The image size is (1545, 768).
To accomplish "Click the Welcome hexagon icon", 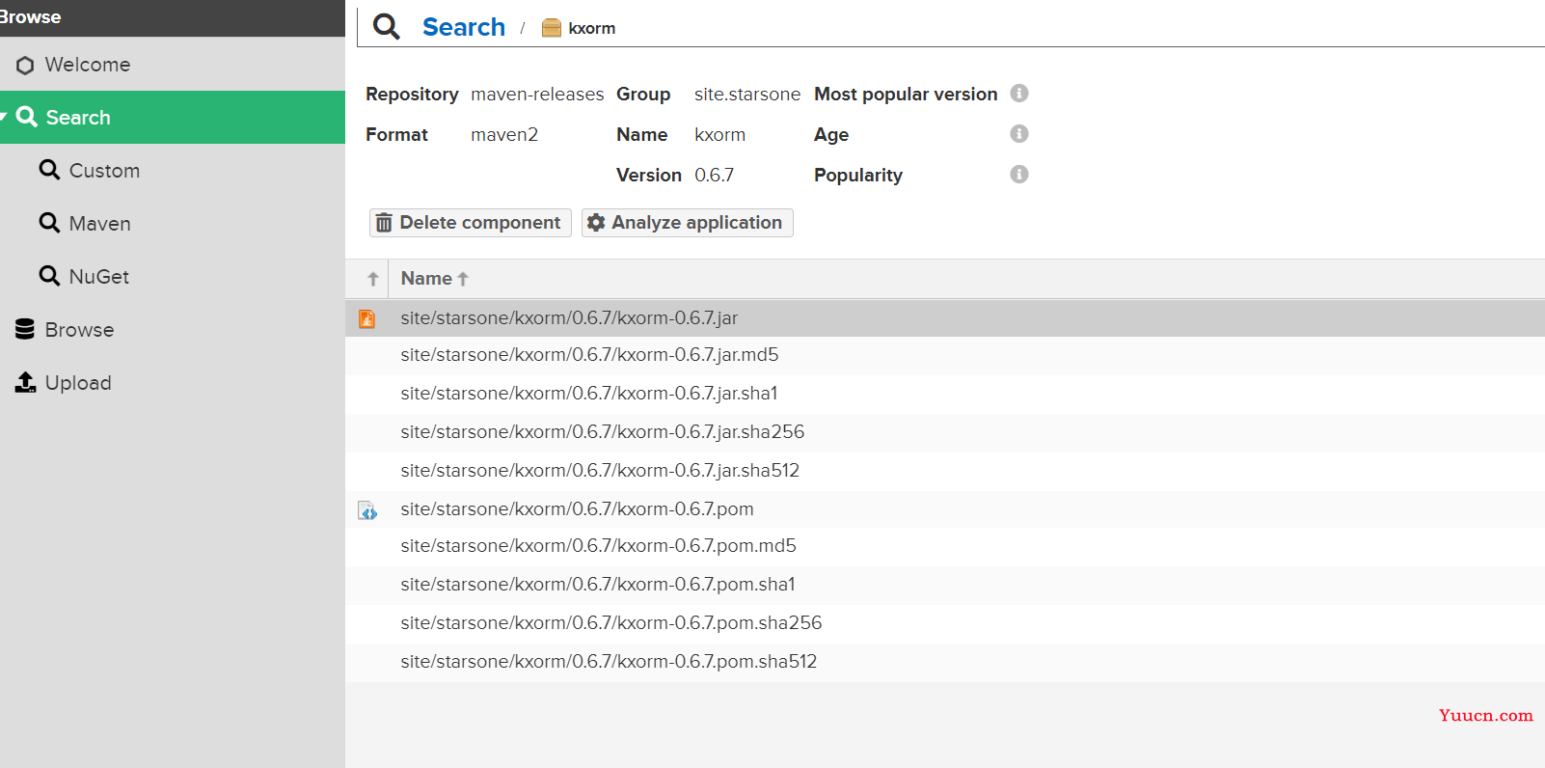I will pos(25,65).
